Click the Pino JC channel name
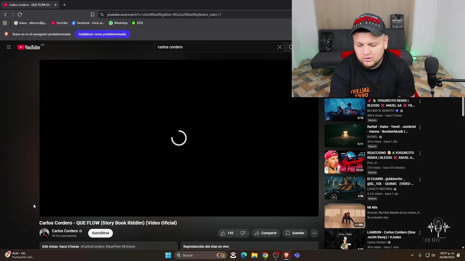Viewport: 465px width, 261px height. 372,163
